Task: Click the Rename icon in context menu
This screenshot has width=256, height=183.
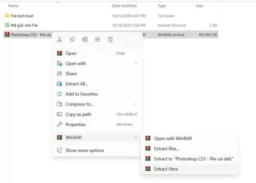Action: (85, 40)
